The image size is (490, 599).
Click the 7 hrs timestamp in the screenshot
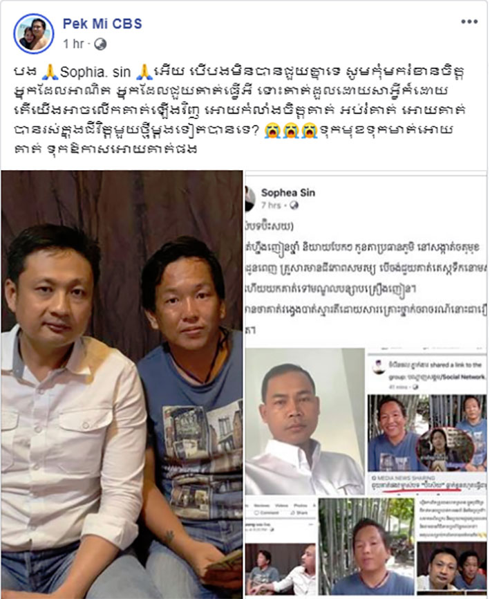271,205
